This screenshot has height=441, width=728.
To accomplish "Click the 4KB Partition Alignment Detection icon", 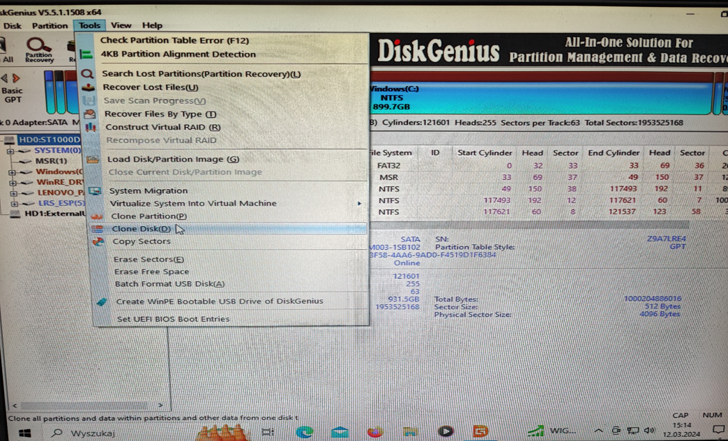I will (86, 54).
